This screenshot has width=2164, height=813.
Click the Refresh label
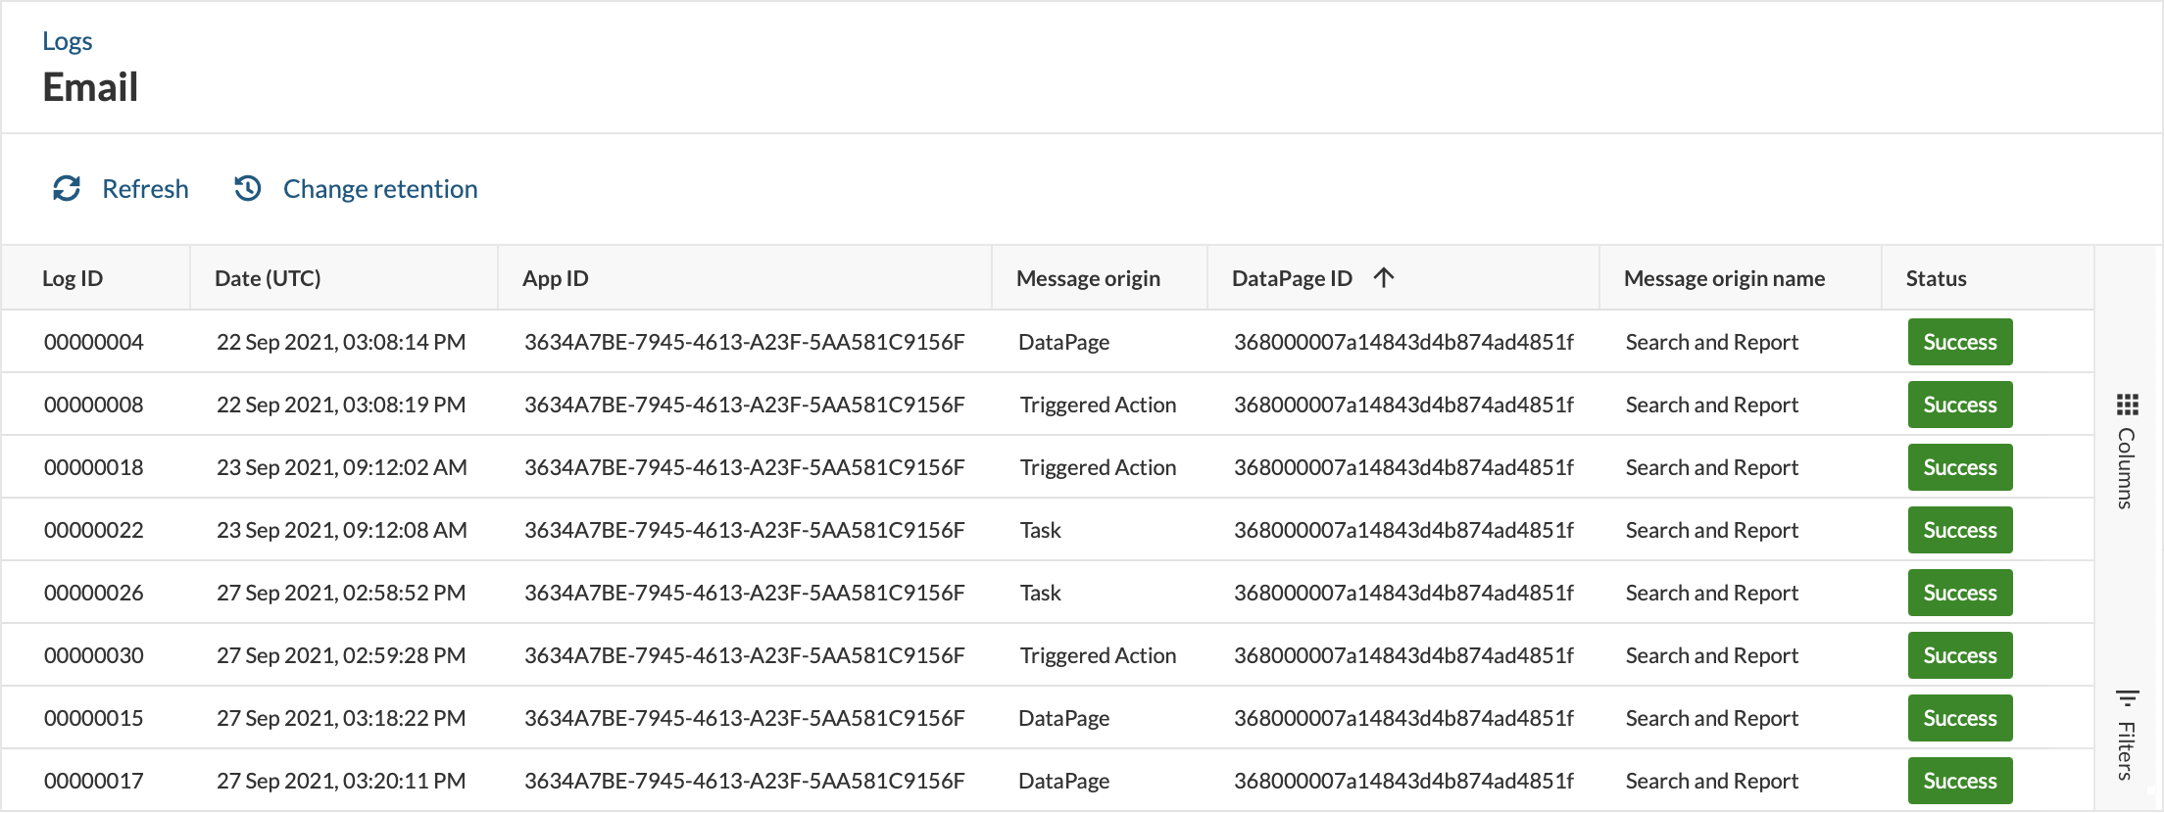[x=145, y=188]
